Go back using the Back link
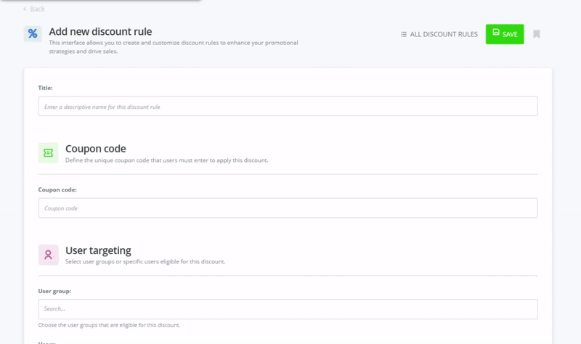This screenshot has width=581, height=344. (x=33, y=9)
